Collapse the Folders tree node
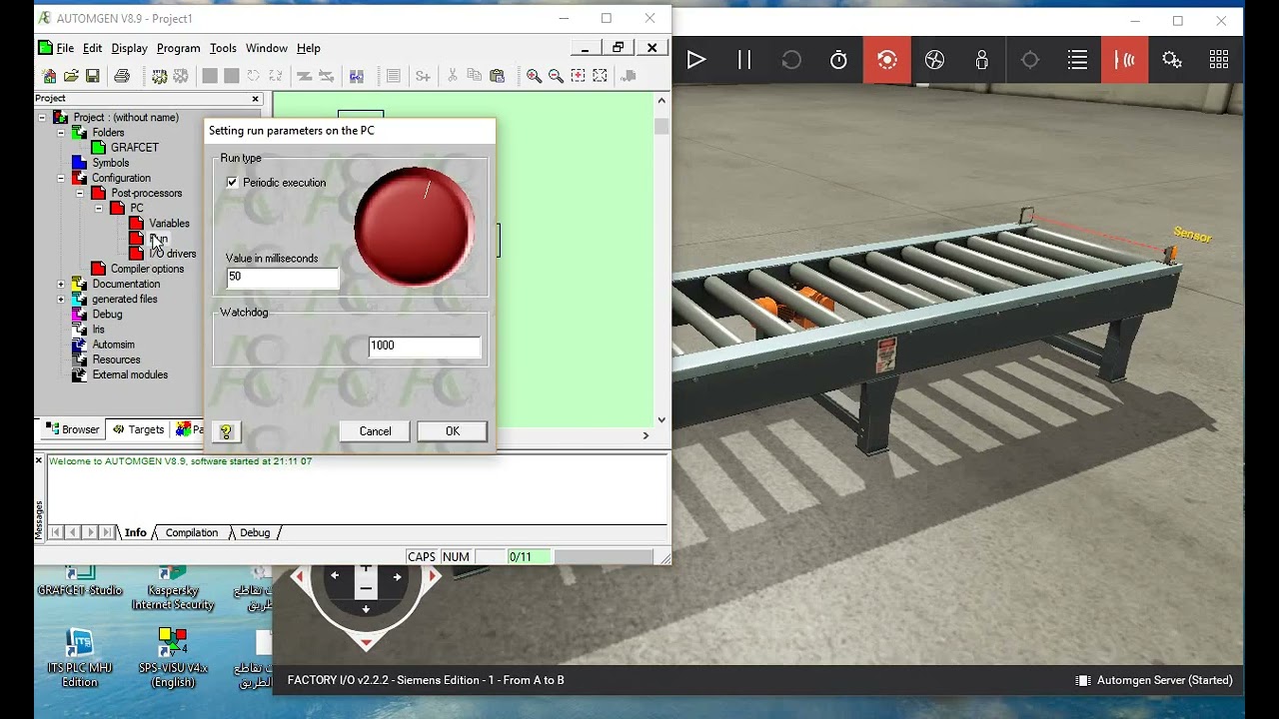 coord(61,133)
